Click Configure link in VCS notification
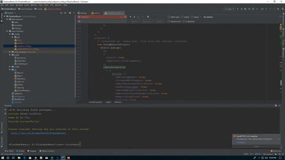285x160 pixels. tap(240, 142)
